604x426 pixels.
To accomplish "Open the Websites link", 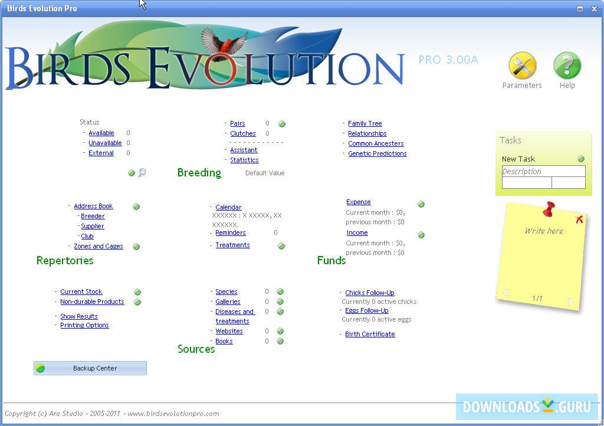I will click(x=229, y=331).
